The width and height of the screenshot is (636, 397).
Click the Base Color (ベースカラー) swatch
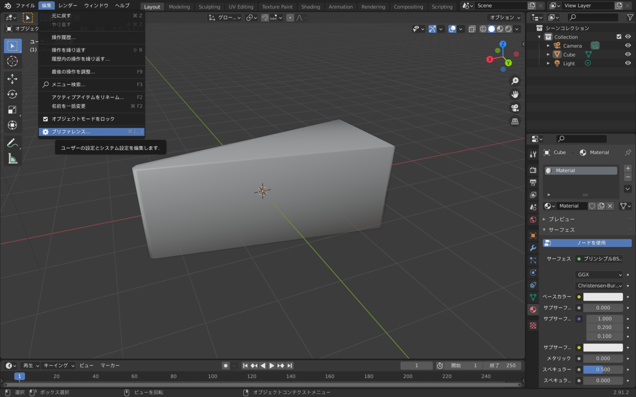603,297
